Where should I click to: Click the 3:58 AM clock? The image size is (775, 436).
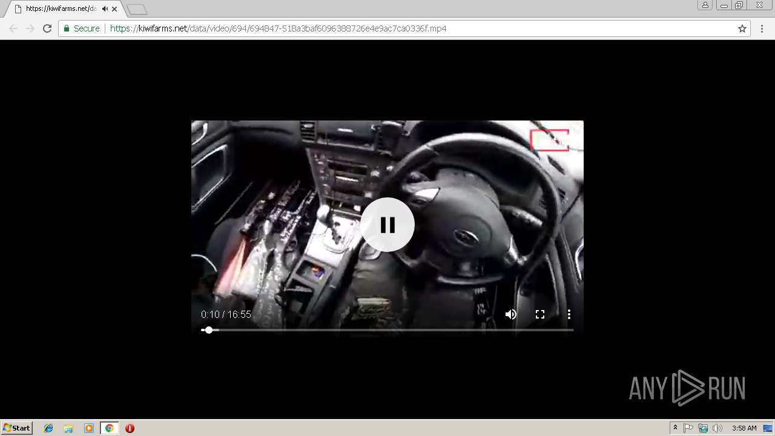pos(744,428)
